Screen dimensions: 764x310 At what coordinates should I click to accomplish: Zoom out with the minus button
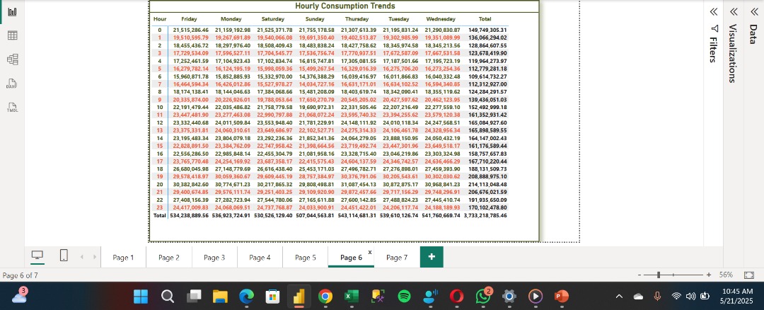pos(639,275)
